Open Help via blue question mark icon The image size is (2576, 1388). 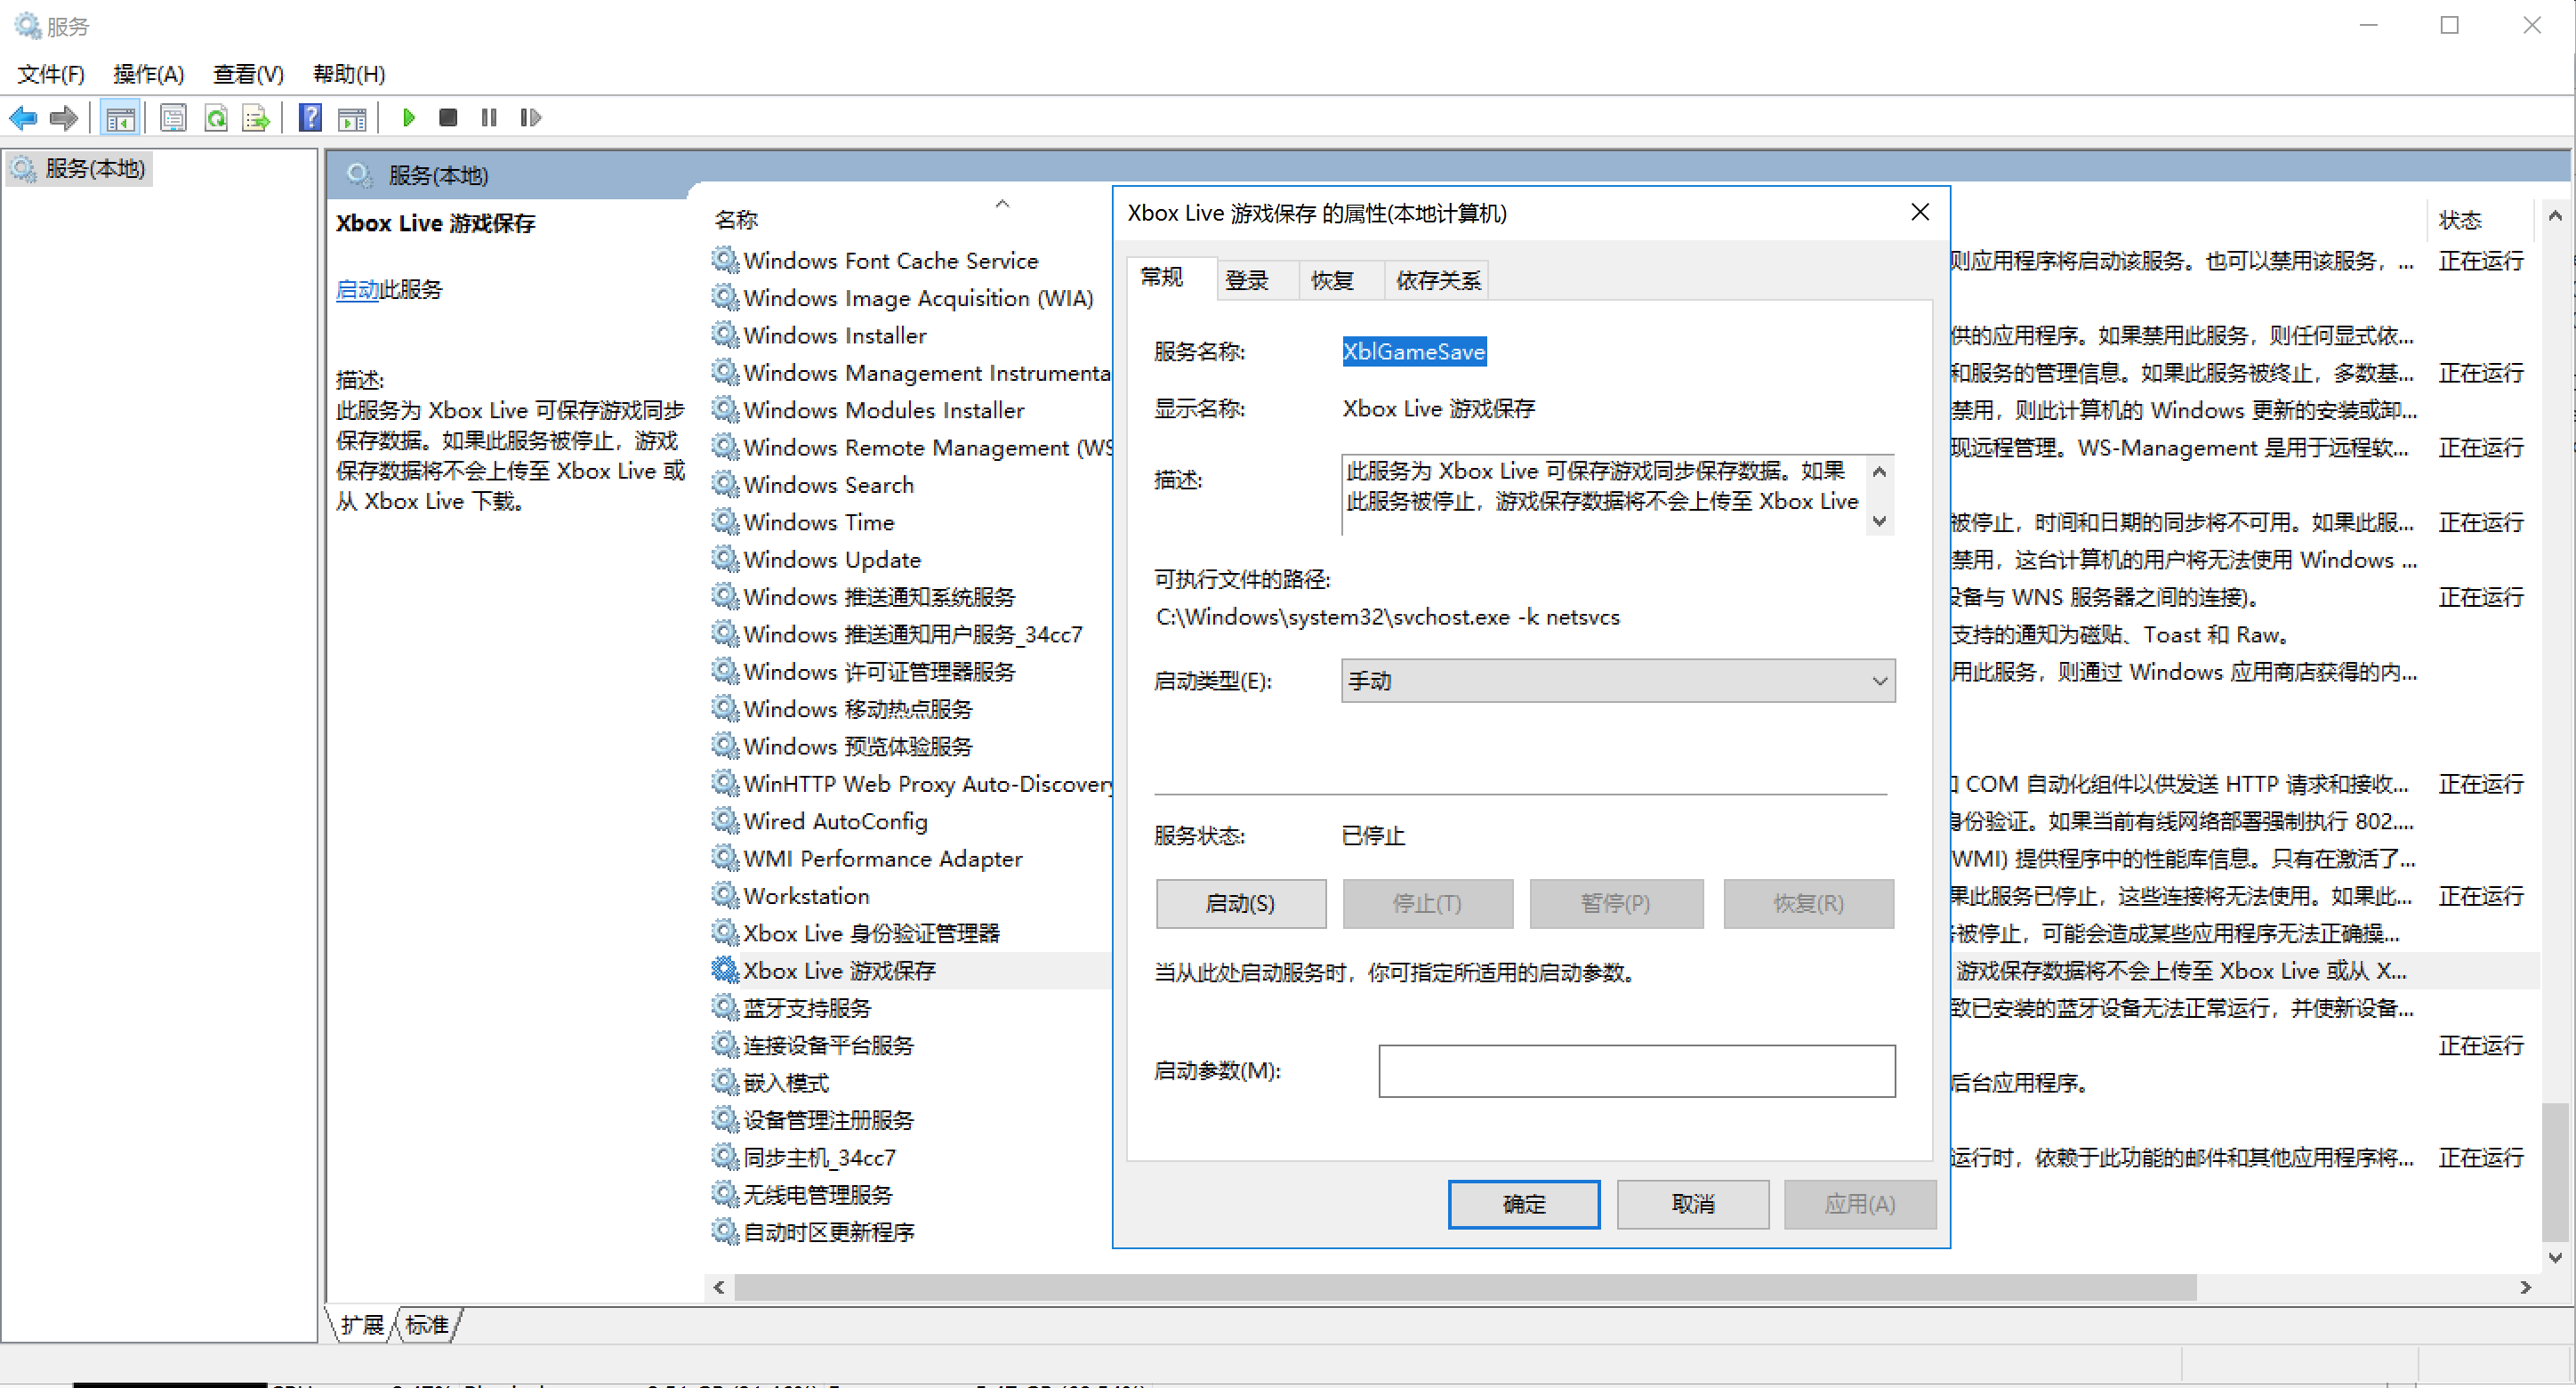[310, 118]
